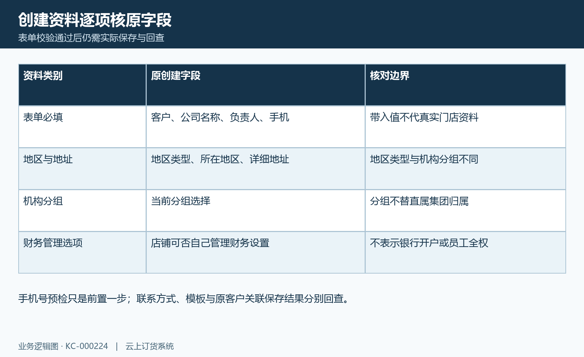Click the 不表示银行开户或员工全权 cell

pos(465,252)
